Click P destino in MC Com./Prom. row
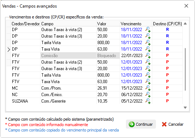The width and height of the screenshot is (195, 138). pyautogui.click(x=168, y=88)
